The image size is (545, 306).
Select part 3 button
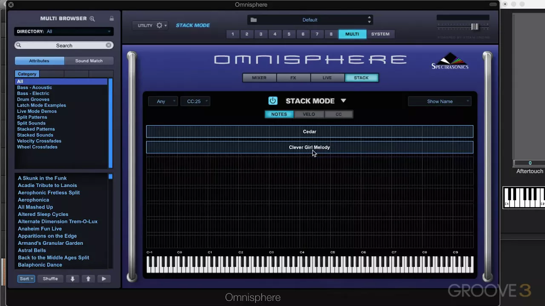[x=261, y=34]
